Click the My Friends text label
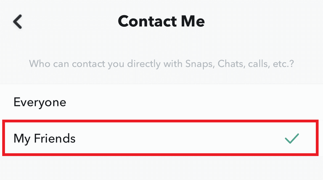Viewport: 323px width, 180px height. [44, 139]
